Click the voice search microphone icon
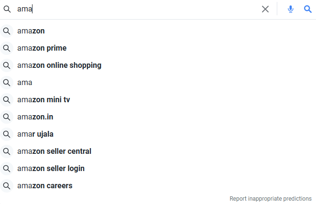 [291, 9]
